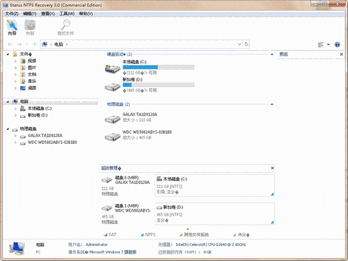Navigate up one level arrow
This screenshot has width=348, height=261.
click(35, 45)
